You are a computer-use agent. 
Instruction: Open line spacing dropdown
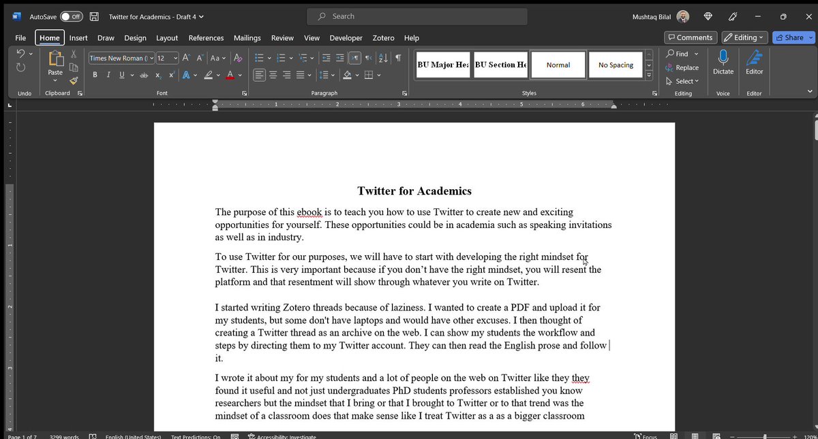tap(327, 75)
